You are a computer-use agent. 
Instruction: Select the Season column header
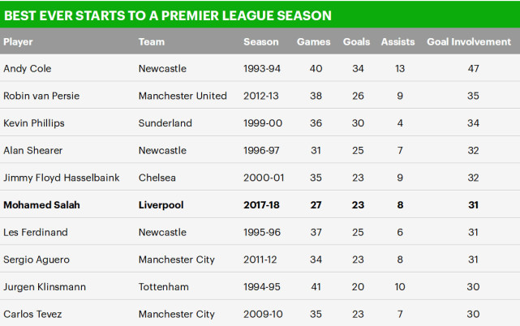pos(261,42)
